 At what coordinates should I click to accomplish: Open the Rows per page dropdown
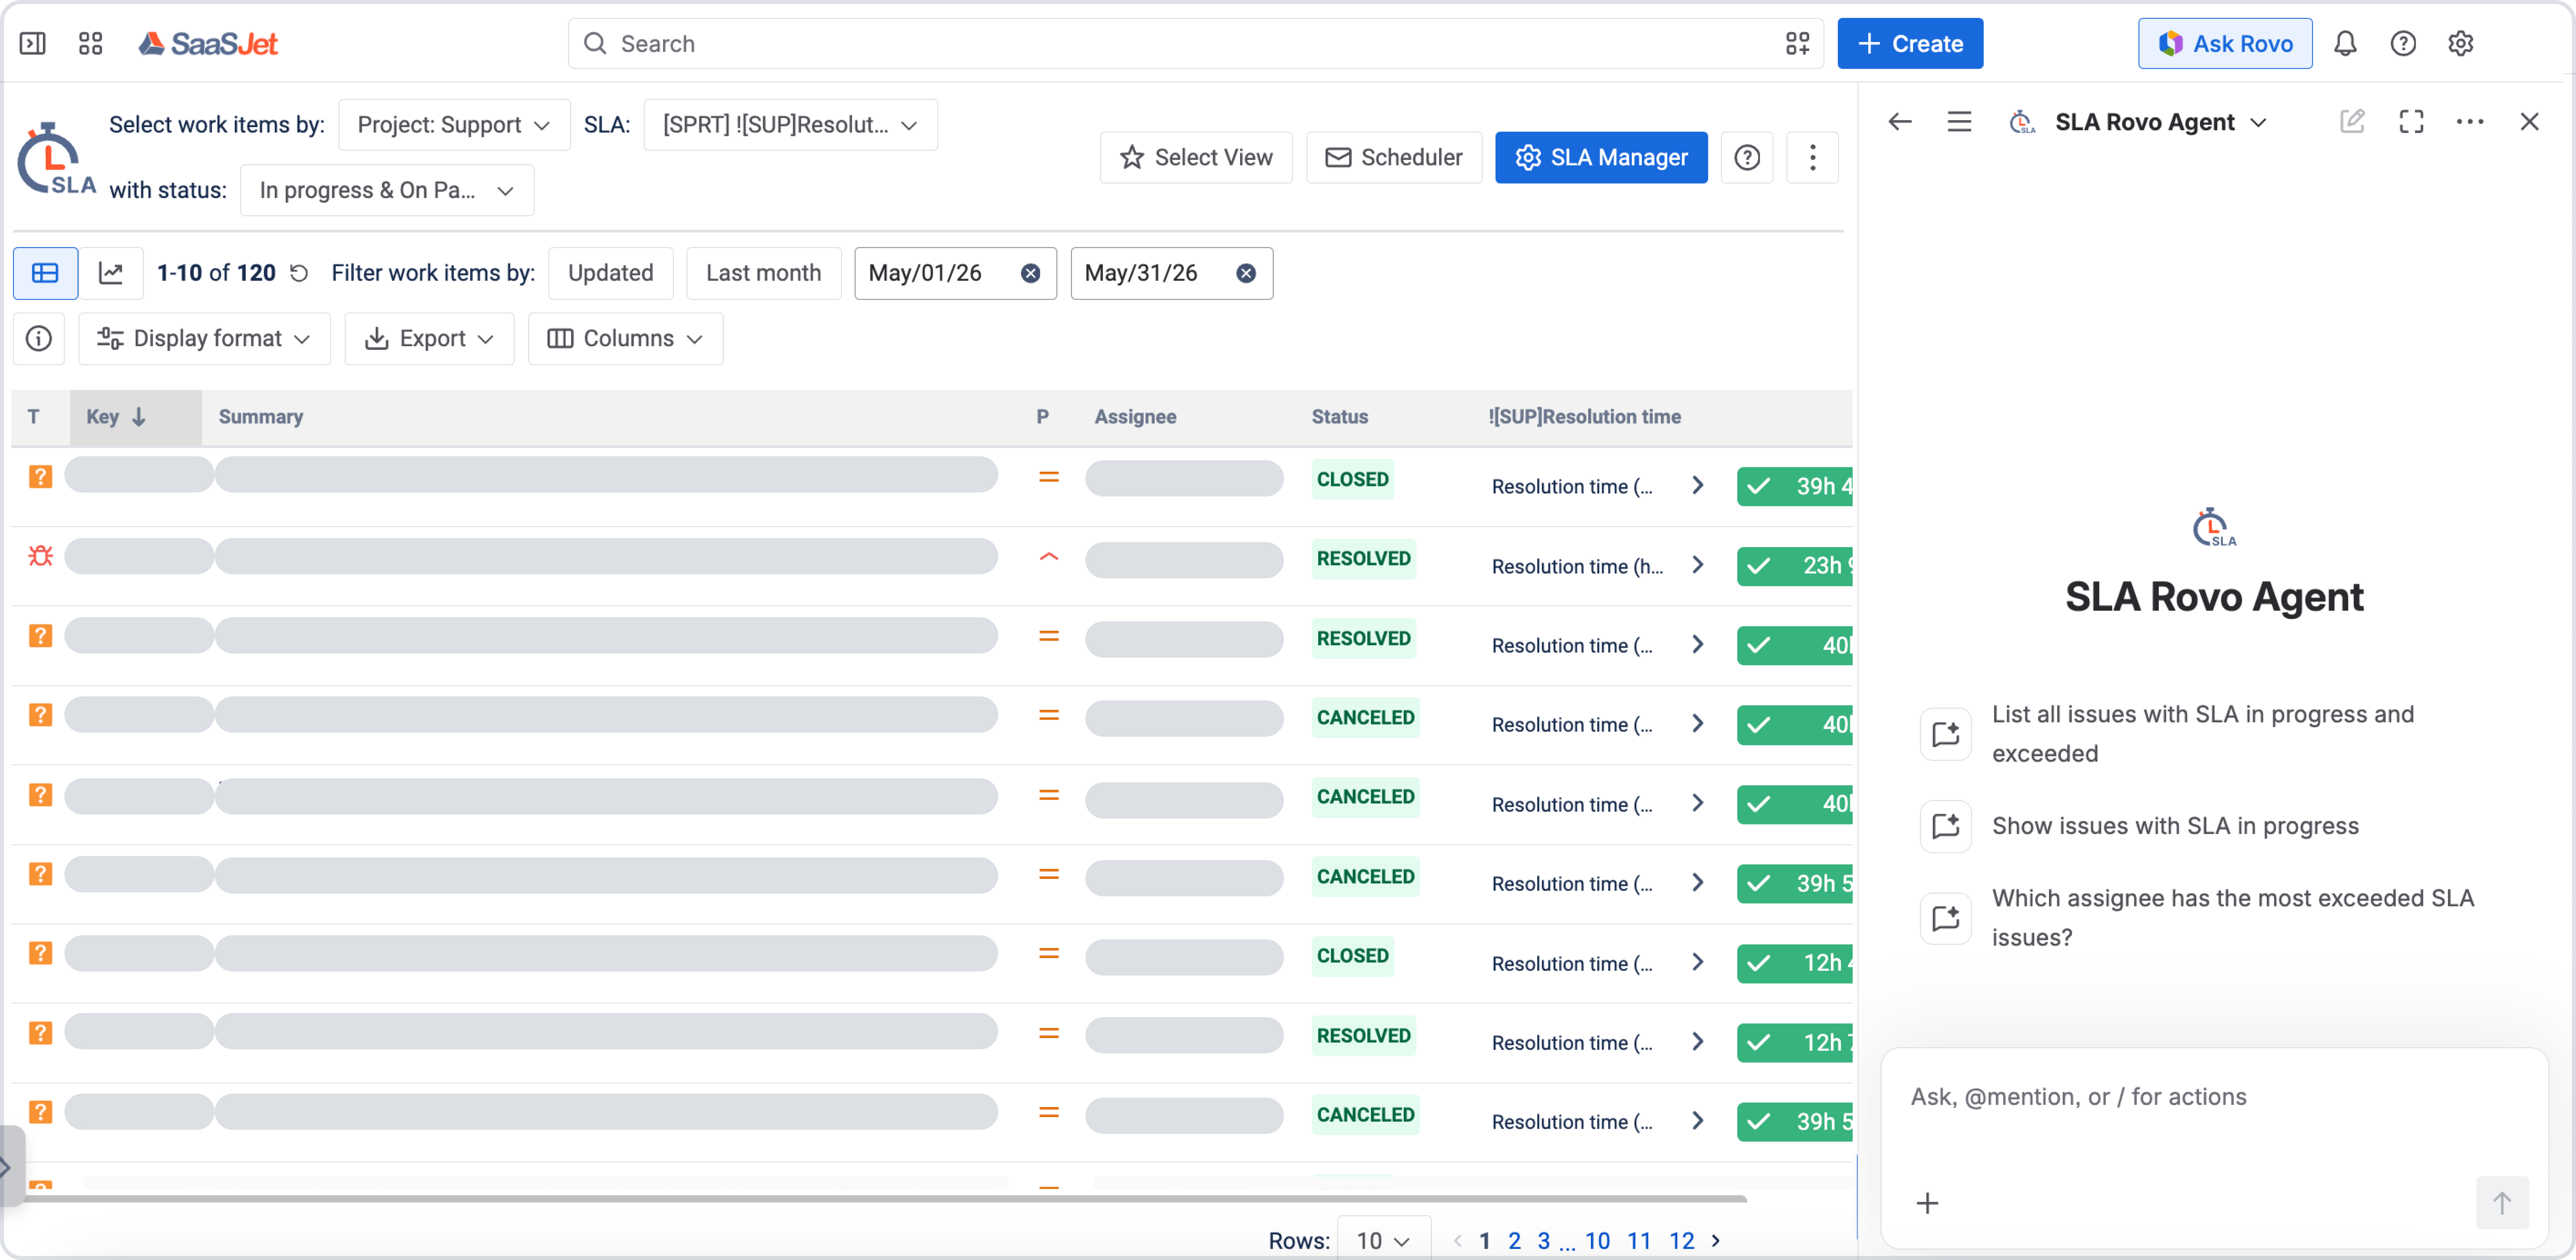pos(1383,1240)
